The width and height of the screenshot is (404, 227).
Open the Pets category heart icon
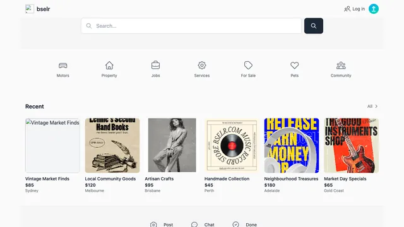point(295,66)
